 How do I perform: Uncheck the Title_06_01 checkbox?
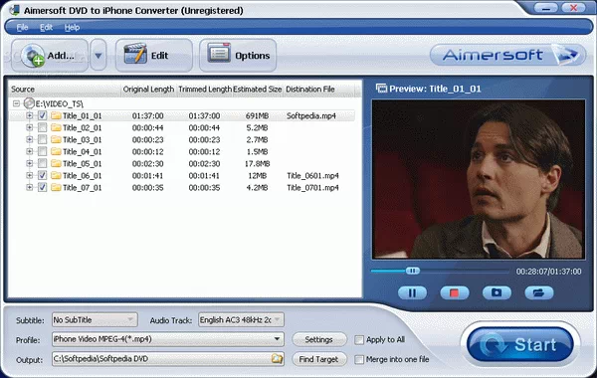(x=42, y=175)
